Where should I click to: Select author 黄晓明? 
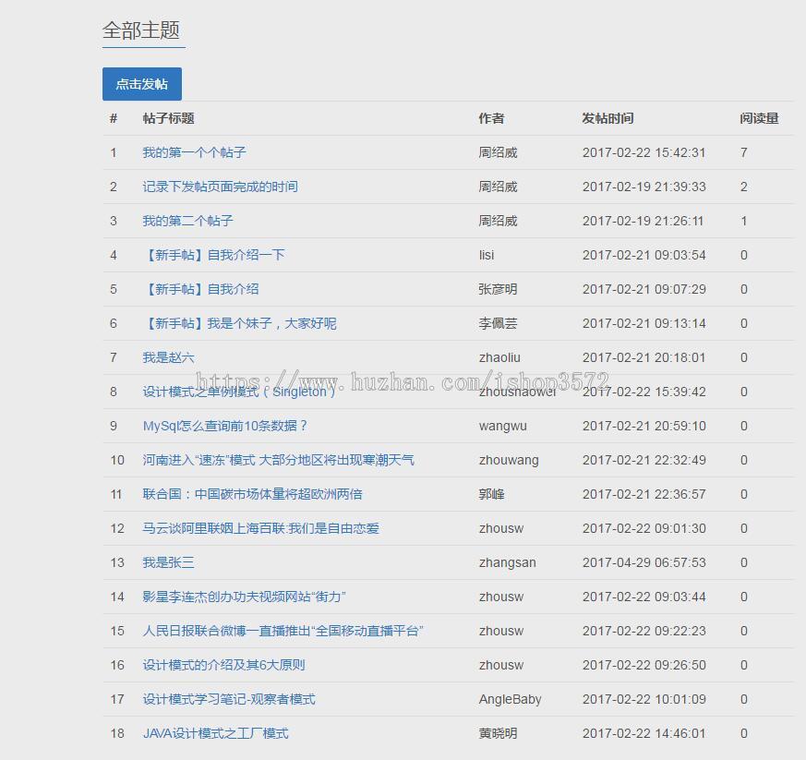(498, 734)
